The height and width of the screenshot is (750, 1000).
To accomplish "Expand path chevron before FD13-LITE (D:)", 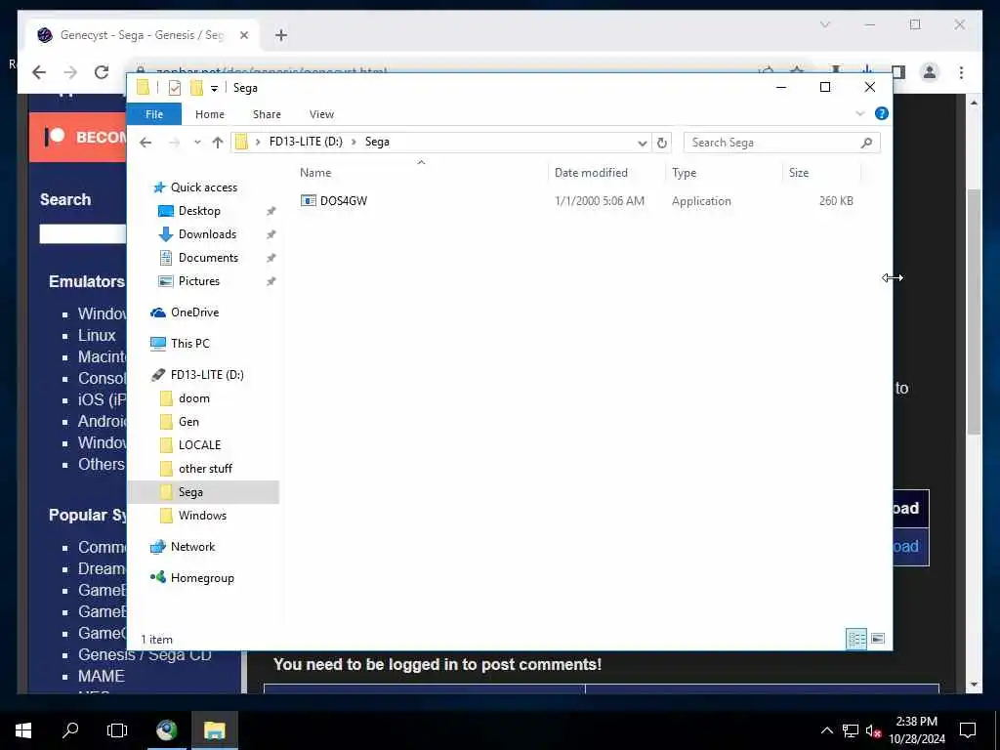I will pyautogui.click(x=258, y=143).
